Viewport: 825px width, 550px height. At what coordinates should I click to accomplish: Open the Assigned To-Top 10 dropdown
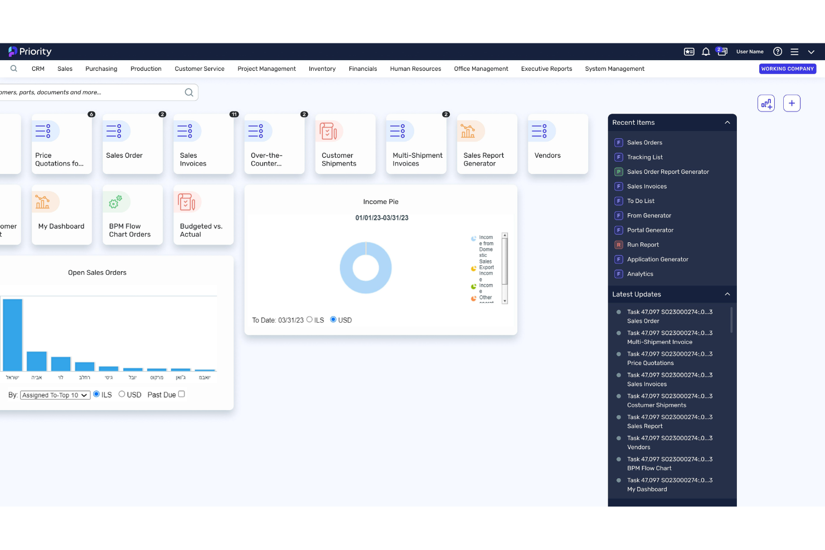coord(55,395)
